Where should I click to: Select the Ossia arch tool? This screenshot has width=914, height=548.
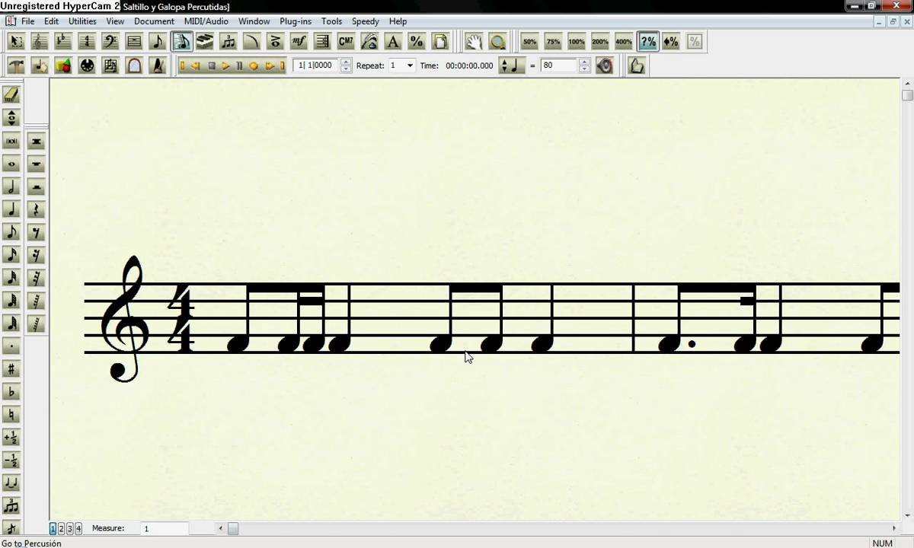(134, 65)
